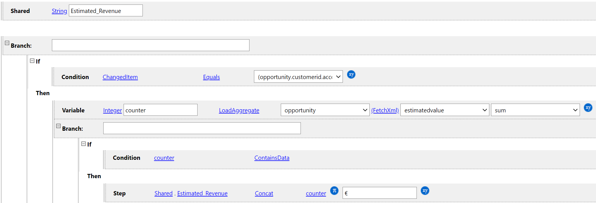Click the ContainsData operator link
596x203 pixels.
point(272,158)
